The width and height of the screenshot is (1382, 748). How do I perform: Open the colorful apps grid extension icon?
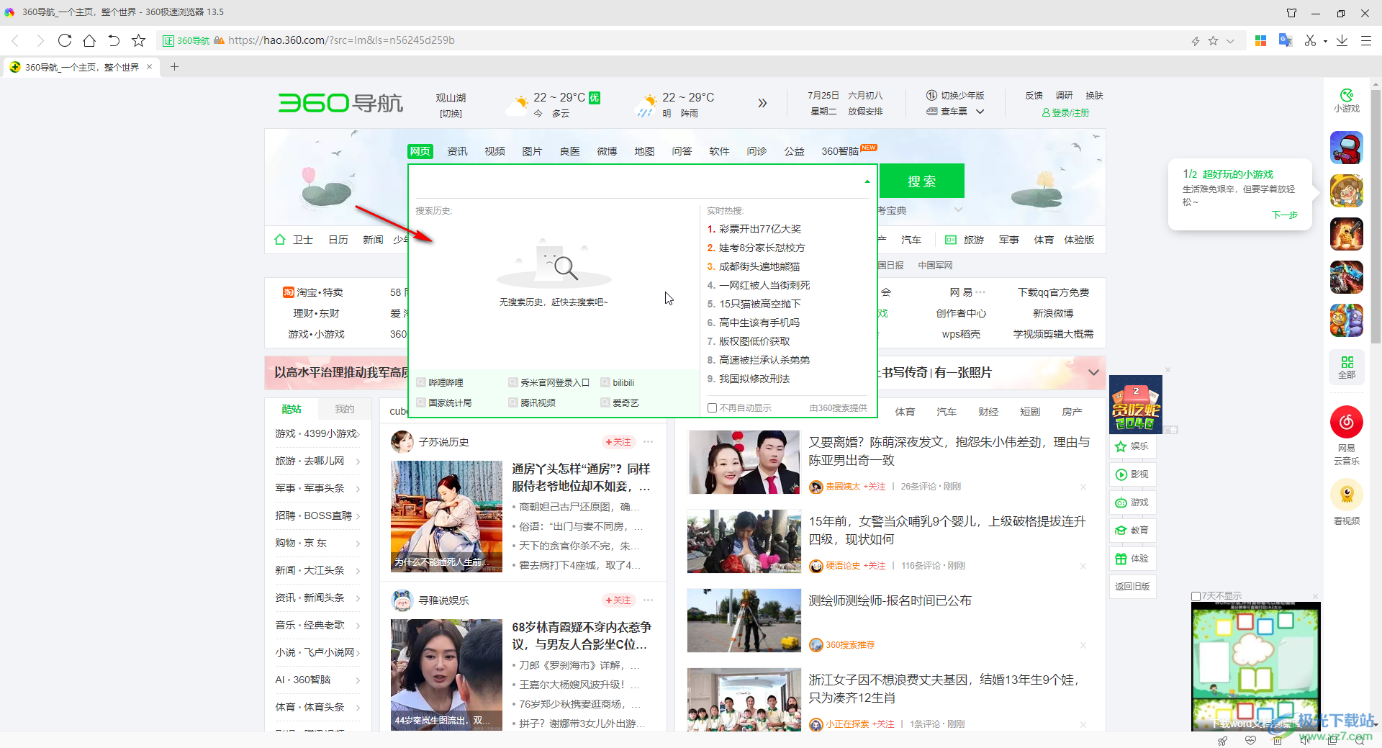tap(1260, 40)
